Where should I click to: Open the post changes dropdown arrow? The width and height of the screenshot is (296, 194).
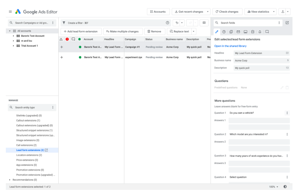(288, 12)
